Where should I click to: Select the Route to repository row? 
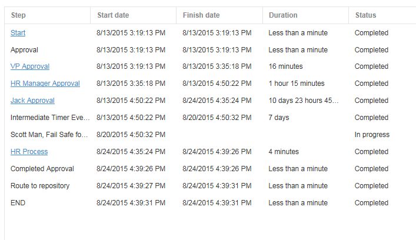[x=210, y=186]
